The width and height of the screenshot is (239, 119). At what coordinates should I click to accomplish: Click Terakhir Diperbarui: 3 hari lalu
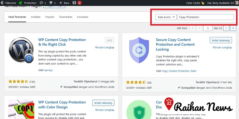[214, 82]
